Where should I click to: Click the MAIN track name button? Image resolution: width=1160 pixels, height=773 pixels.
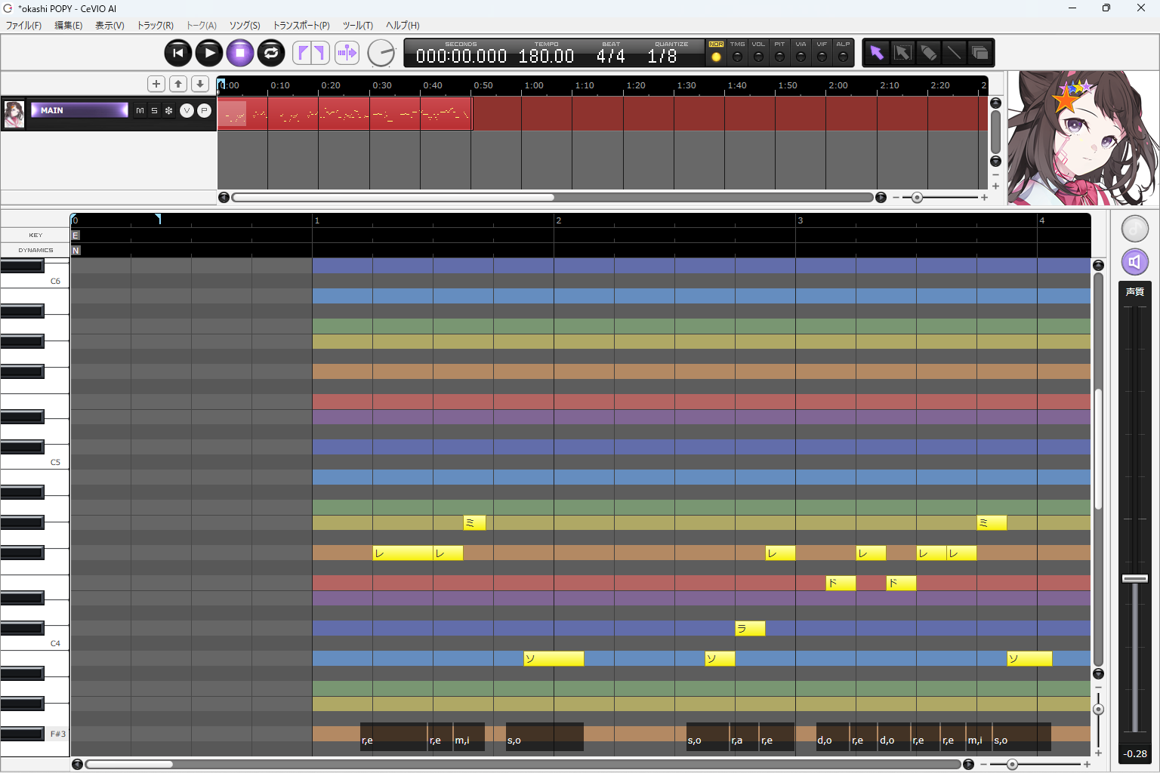79,111
